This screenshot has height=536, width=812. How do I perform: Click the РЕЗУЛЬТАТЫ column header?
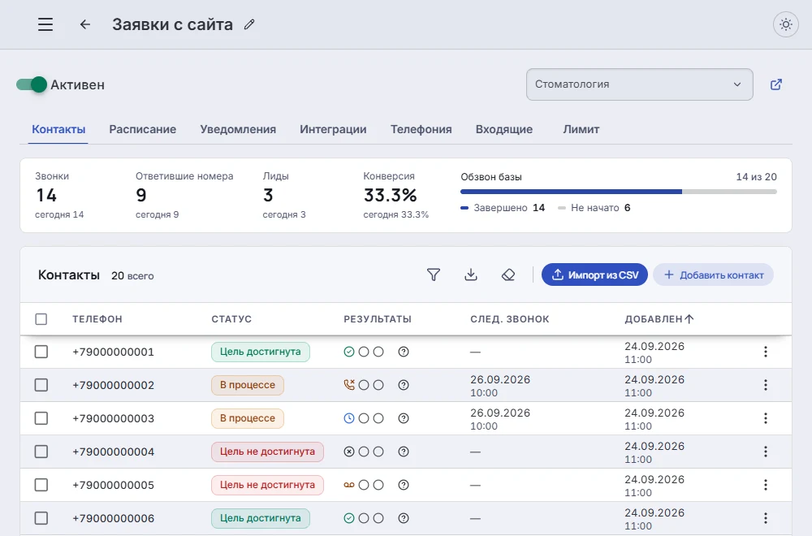[378, 319]
